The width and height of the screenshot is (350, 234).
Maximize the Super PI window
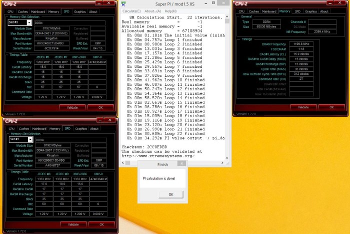(213, 3)
